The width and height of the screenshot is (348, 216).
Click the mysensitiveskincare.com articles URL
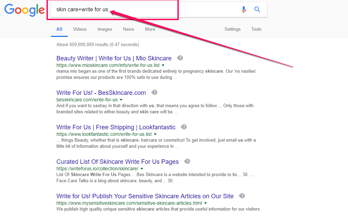129,203
